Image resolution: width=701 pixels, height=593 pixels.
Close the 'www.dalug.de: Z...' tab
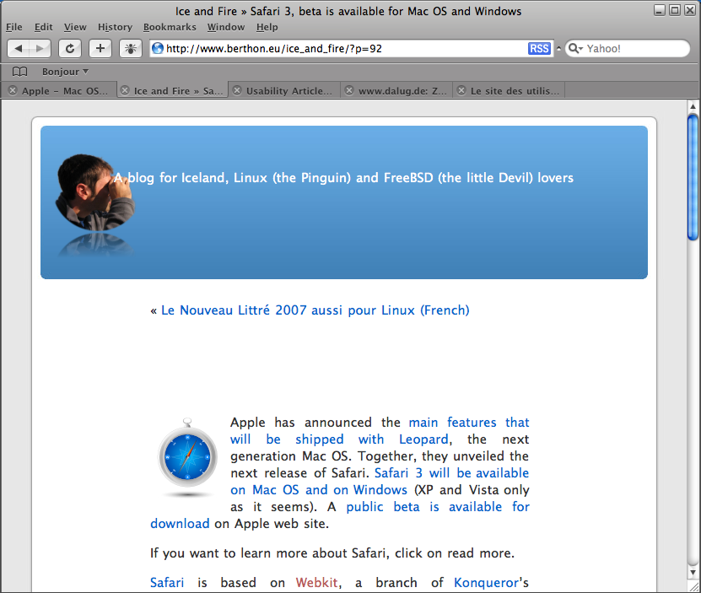[349, 90]
